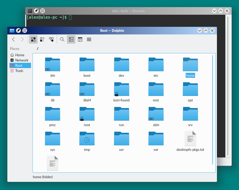239x190 pixels.
Task: Select the tmp folder with clock
Action: [x=87, y=138]
